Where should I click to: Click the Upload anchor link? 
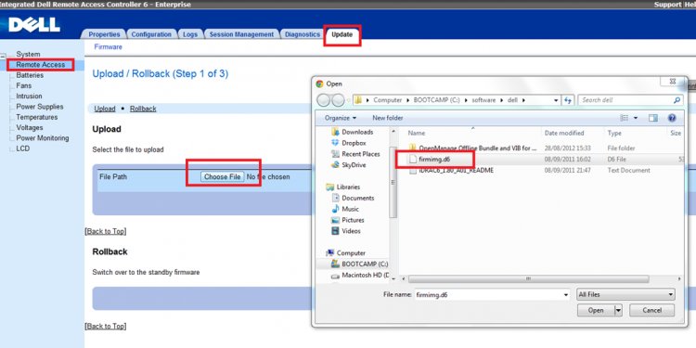pyautogui.click(x=105, y=109)
